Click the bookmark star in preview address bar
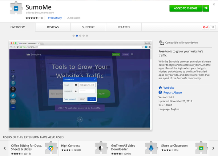This screenshot has width=218, height=156. pos(142,47)
